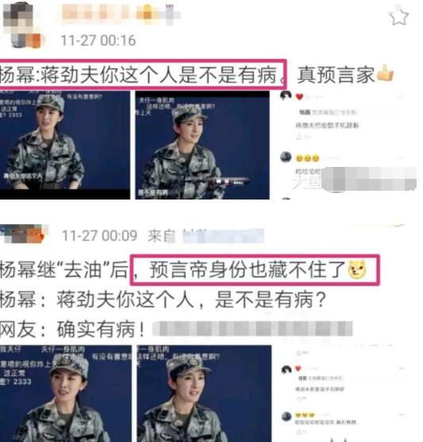Open the first post's pixelated avatar
Viewport: 423px width, 442px height.
click(21, 24)
